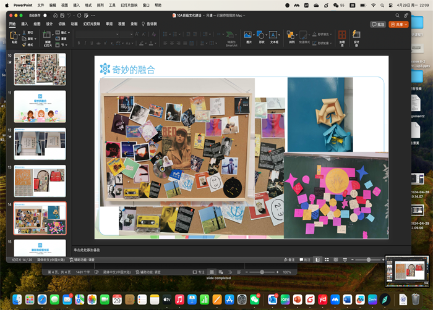Select slide 13 thumbnail
Screen dimensions: 433x310
(x=40, y=181)
